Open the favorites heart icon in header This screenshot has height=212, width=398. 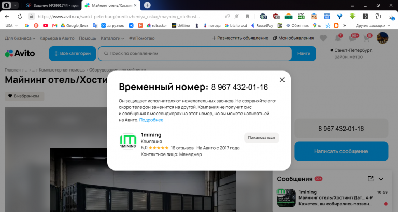point(323,38)
